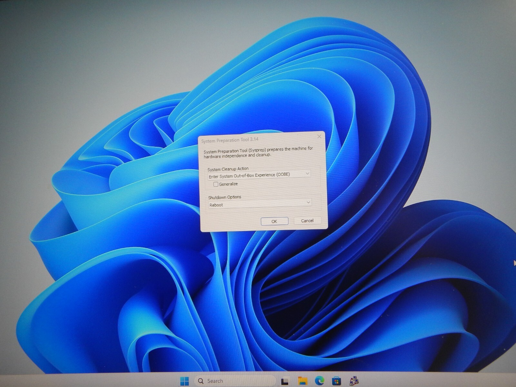Image resolution: width=516 pixels, height=387 pixels.
Task: Expand the Shutdown Options dropdown showing Reboot
Action: pos(260,204)
